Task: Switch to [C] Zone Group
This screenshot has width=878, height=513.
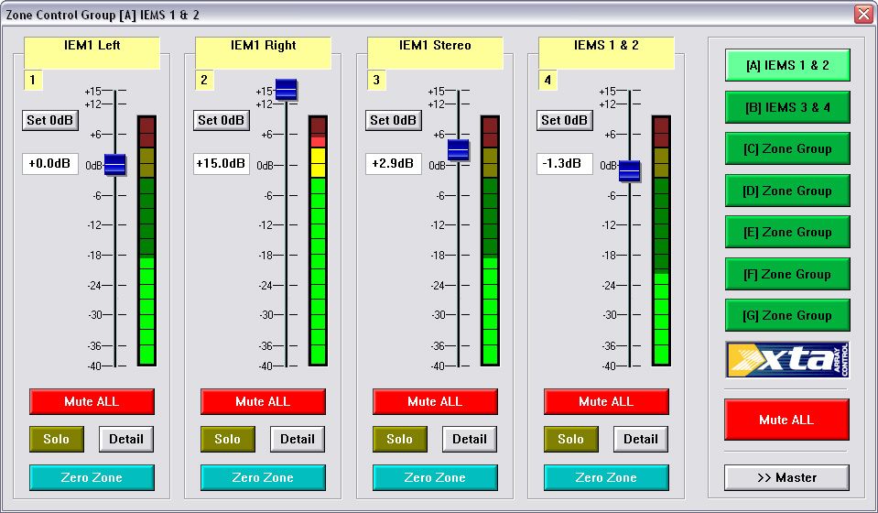Action: pyautogui.click(x=787, y=148)
